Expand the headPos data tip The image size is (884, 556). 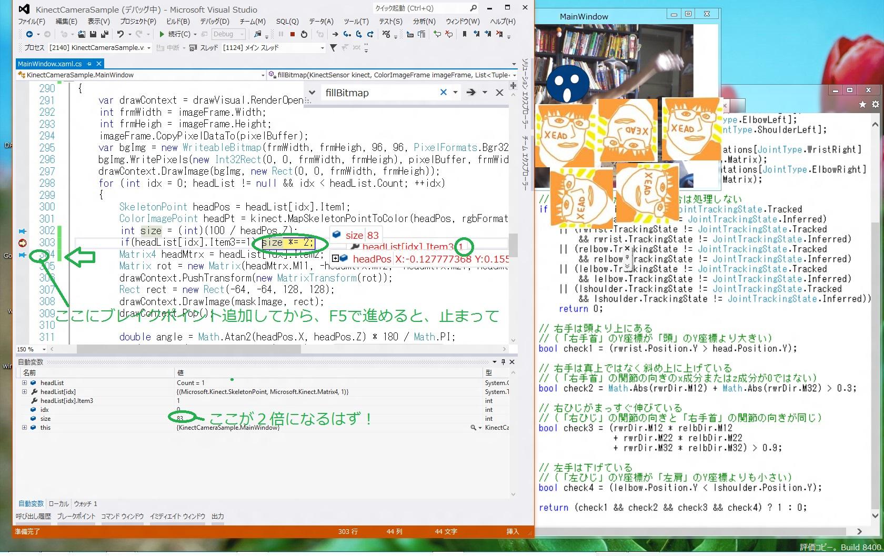click(x=335, y=258)
